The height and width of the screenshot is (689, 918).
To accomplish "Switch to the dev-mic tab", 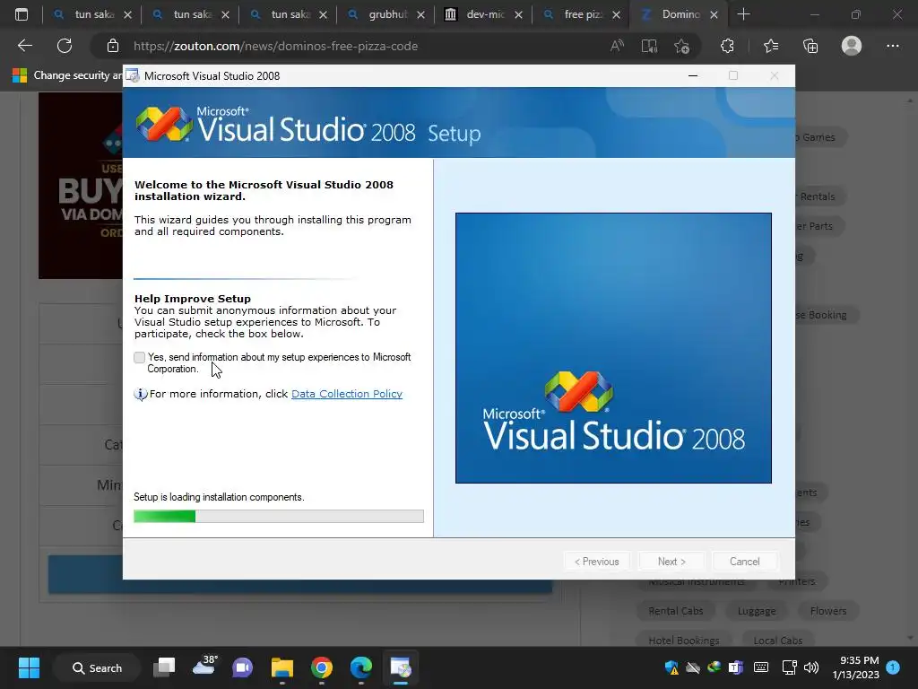I will pos(484,14).
